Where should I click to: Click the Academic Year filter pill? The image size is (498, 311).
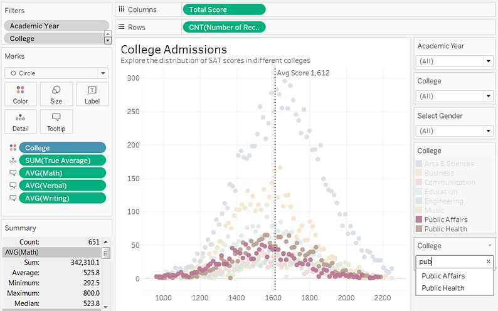click(55, 26)
